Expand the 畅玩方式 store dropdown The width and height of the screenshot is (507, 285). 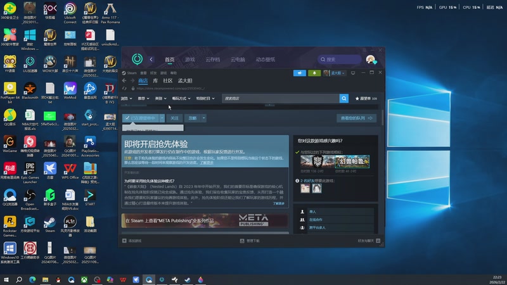(181, 98)
